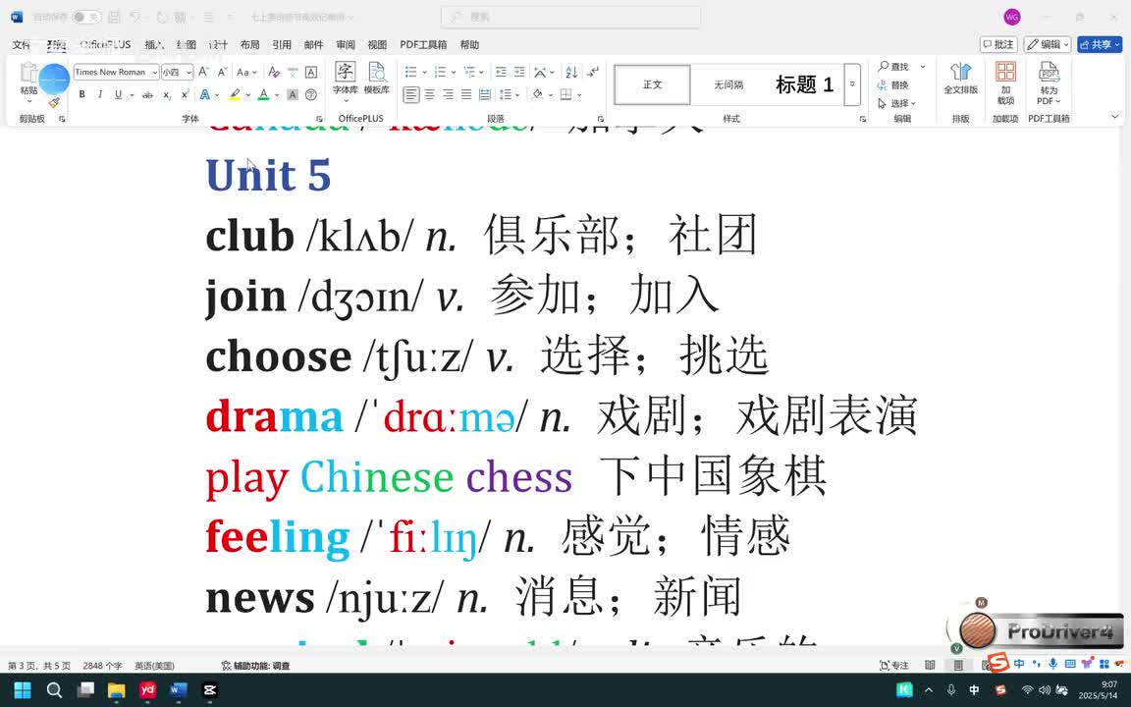This screenshot has width=1131, height=707.
Task: Expand the numbered list dropdown arrow
Action: [x=453, y=72]
